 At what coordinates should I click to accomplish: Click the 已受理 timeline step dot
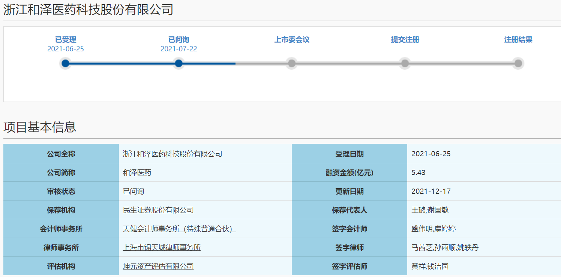66,63
